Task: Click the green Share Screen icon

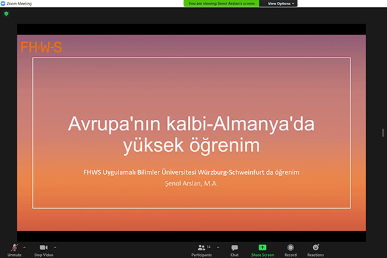Action: [x=263, y=248]
